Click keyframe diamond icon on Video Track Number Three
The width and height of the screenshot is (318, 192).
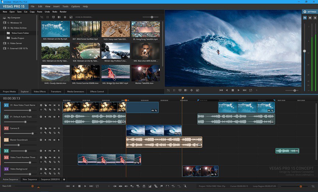41,162
